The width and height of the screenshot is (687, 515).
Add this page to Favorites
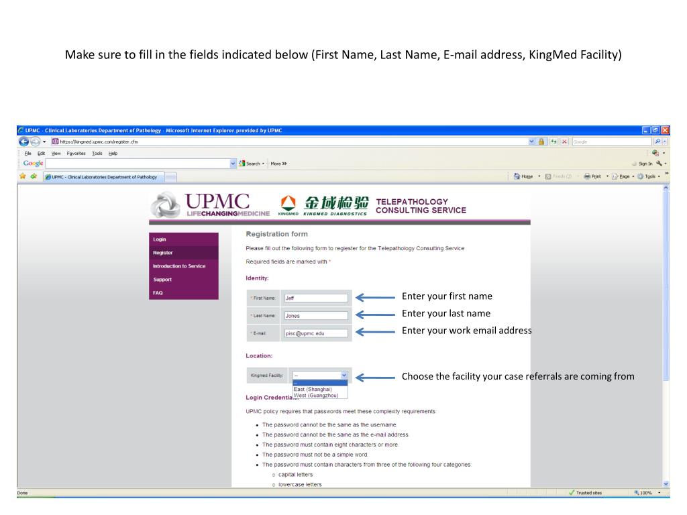(33, 175)
